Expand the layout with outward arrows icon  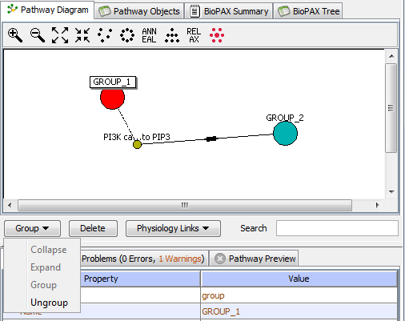click(x=60, y=35)
